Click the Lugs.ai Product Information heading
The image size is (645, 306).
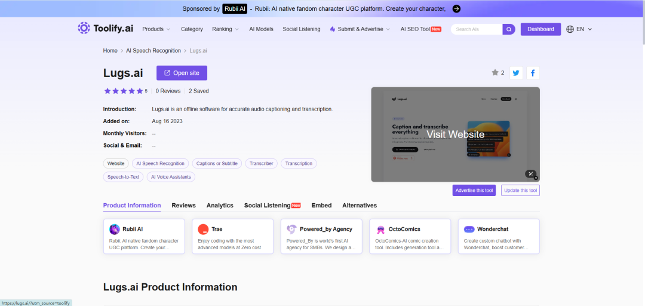[x=170, y=287]
